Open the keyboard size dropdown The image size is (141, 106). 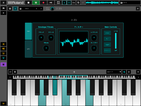pos(114,72)
